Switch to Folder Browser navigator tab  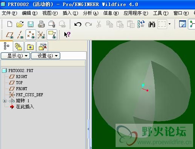click(18, 46)
